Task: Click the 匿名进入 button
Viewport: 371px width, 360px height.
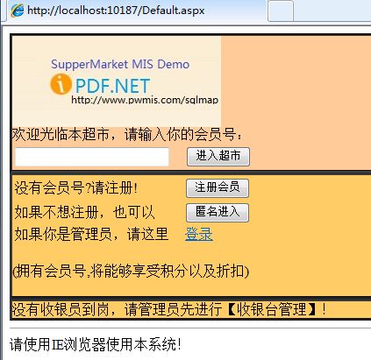Action: click(x=218, y=213)
